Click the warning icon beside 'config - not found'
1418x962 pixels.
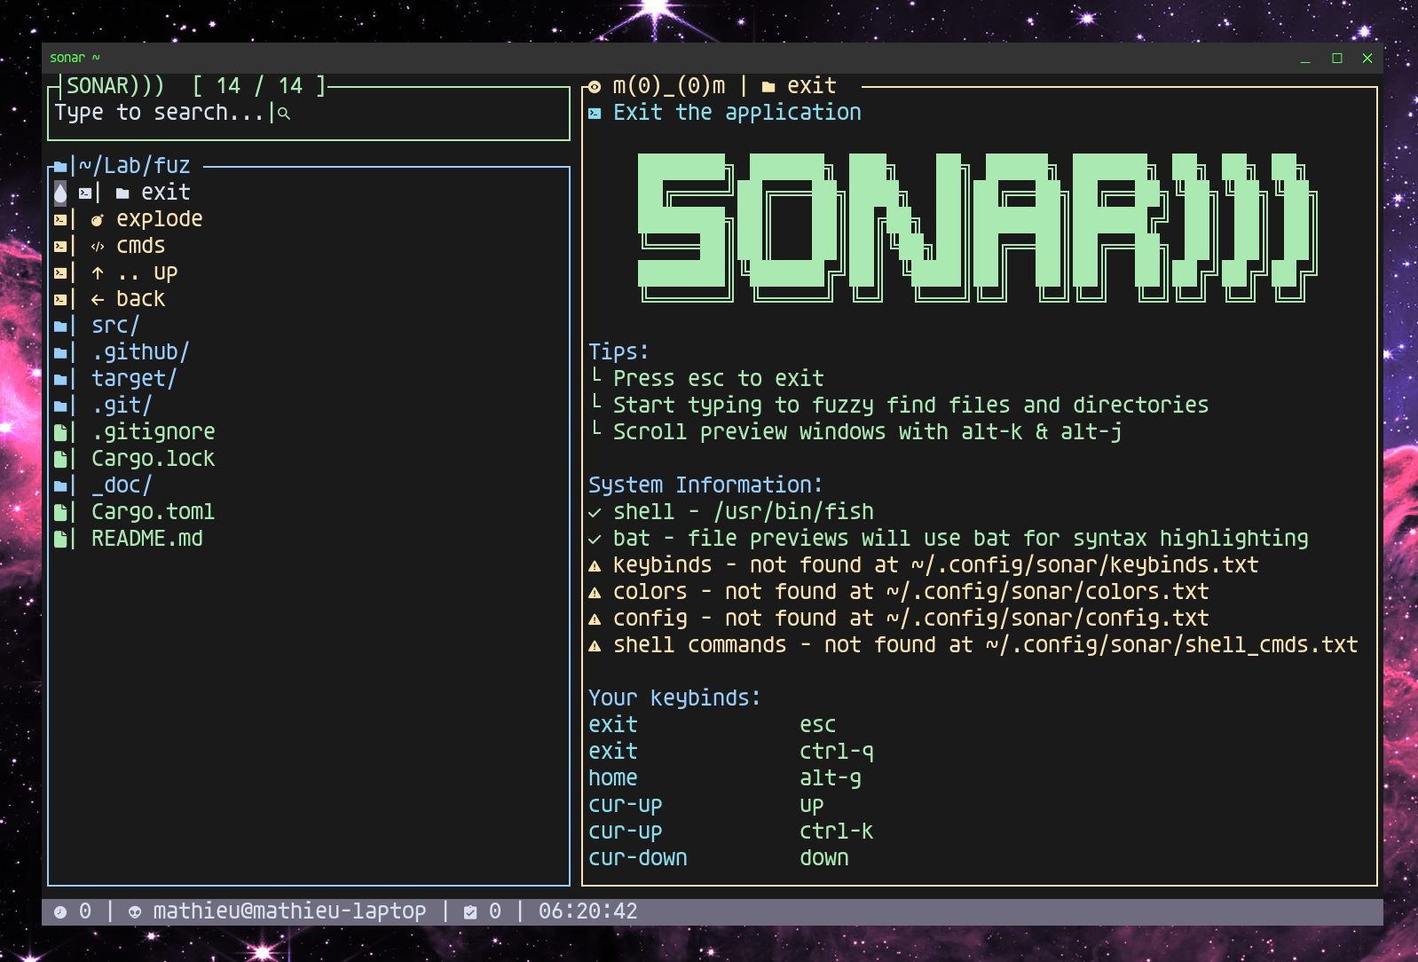(595, 619)
